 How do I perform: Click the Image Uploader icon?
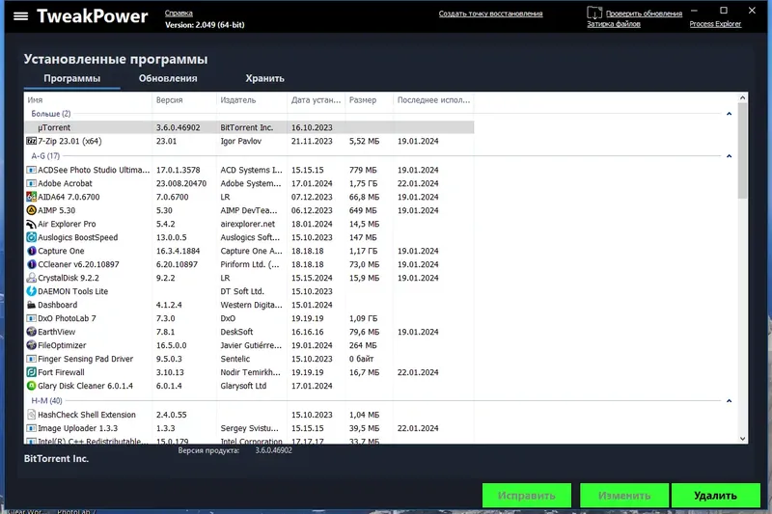(x=31, y=428)
